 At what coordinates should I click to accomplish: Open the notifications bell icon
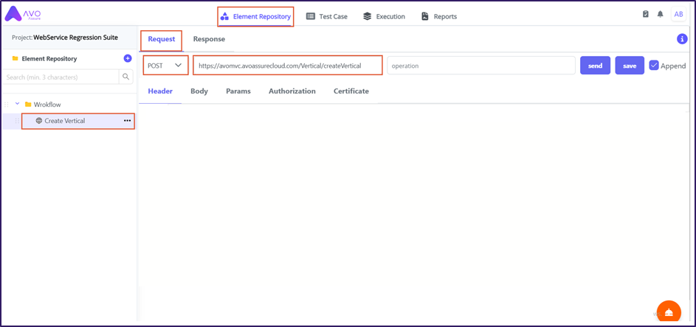tap(661, 15)
